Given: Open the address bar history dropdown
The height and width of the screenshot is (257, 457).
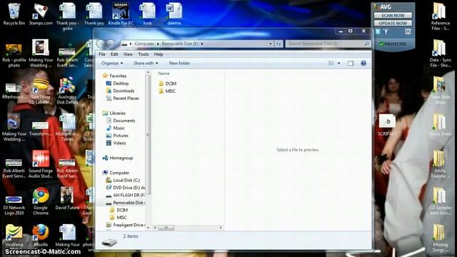Looking at the screenshot, I should tap(271, 44).
